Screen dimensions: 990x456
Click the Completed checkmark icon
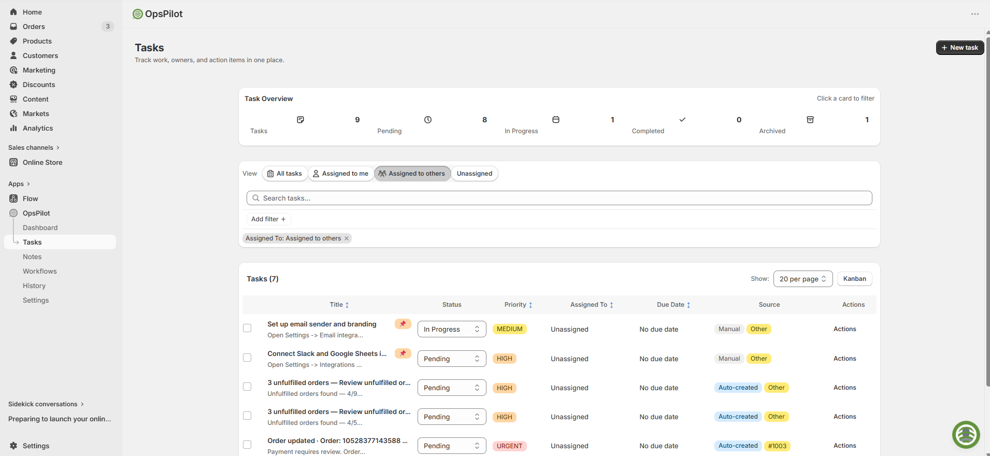click(x=682, y=120)
